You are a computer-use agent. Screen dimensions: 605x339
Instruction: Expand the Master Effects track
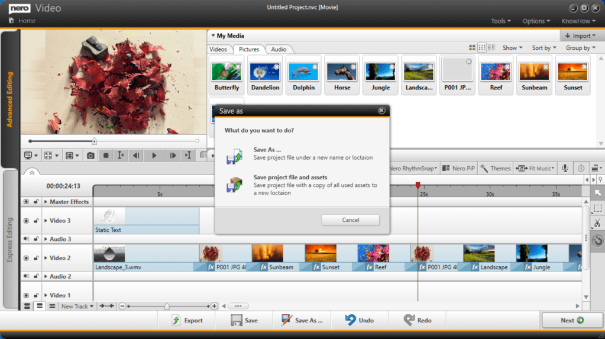click(x=46, y=202)
